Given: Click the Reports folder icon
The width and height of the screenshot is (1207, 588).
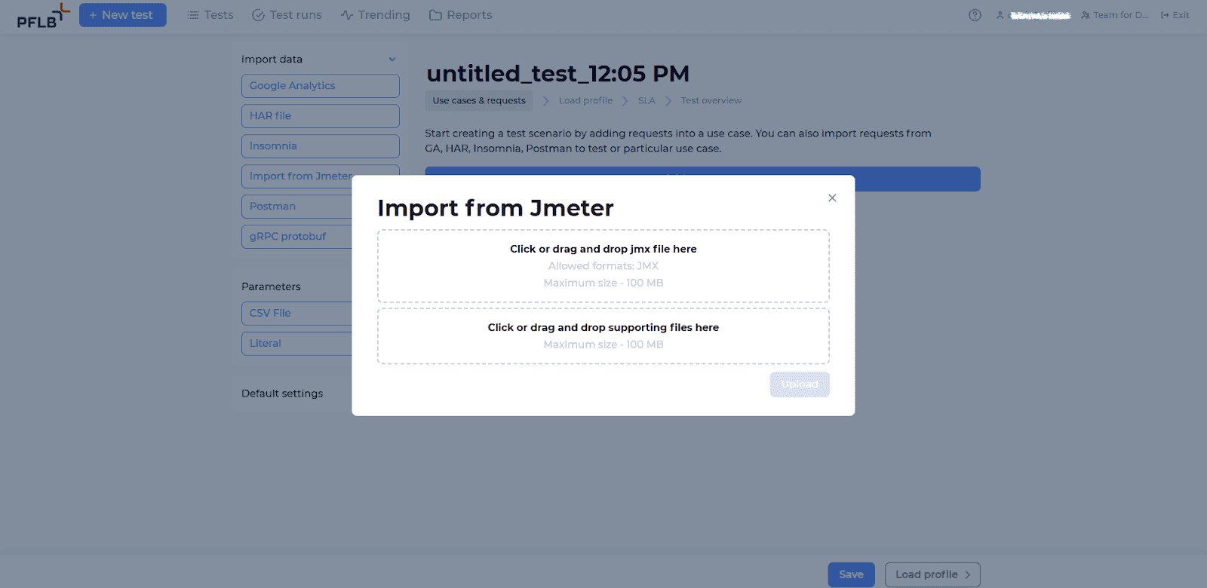Looking at the screenshot, I should [x=435, y=15].
